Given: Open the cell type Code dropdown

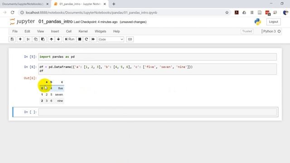Looking at the screenshot, I should point(111,39).
